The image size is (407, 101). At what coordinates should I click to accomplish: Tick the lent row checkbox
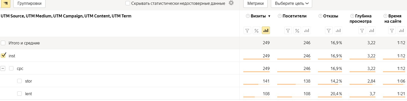[19, 94]
